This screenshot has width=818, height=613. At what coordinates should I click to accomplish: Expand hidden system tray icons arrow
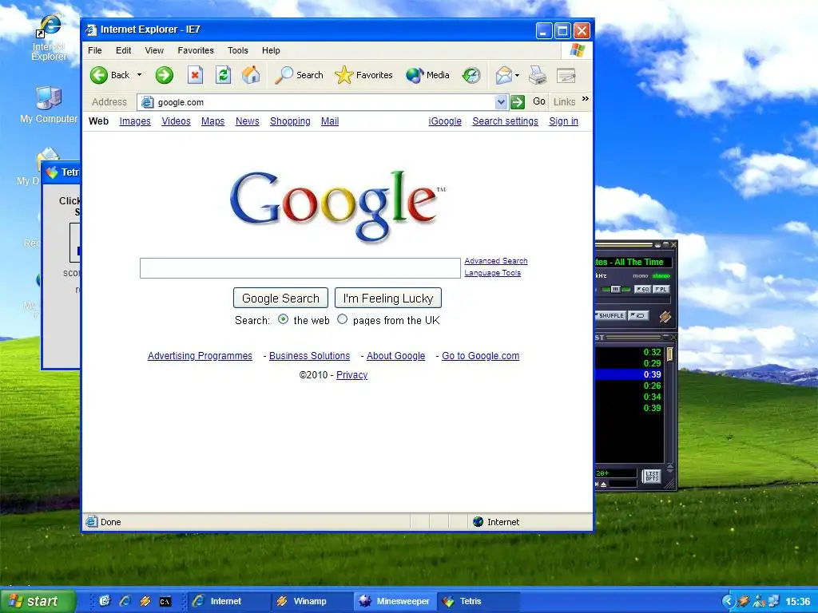tap(729, 601)
